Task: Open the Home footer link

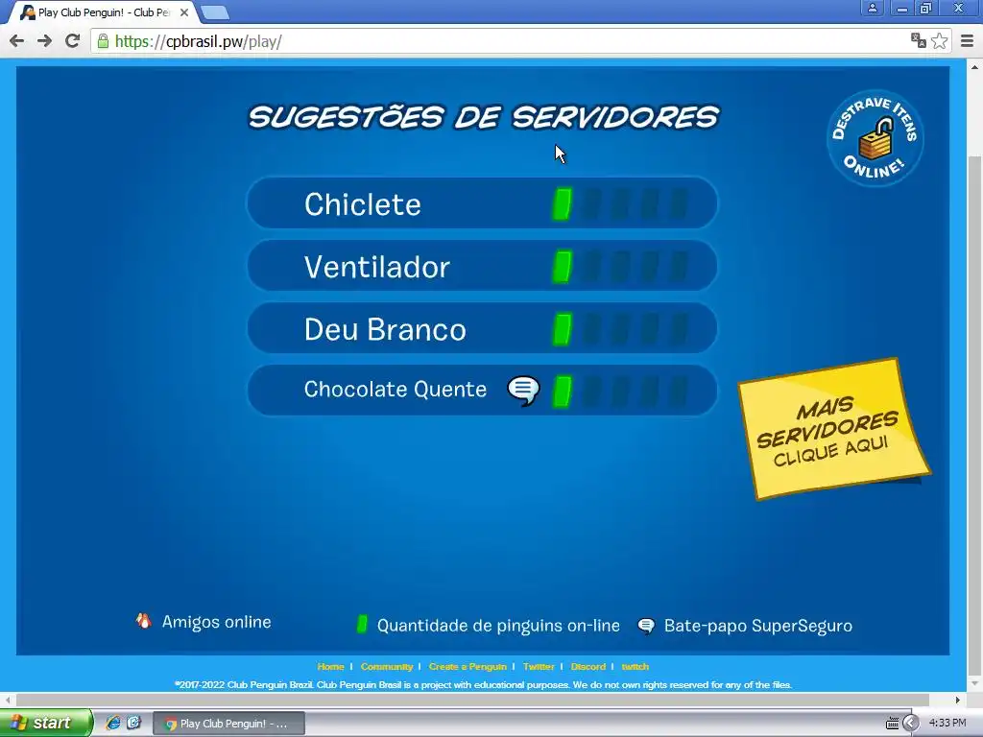Action: pos(330,666)
